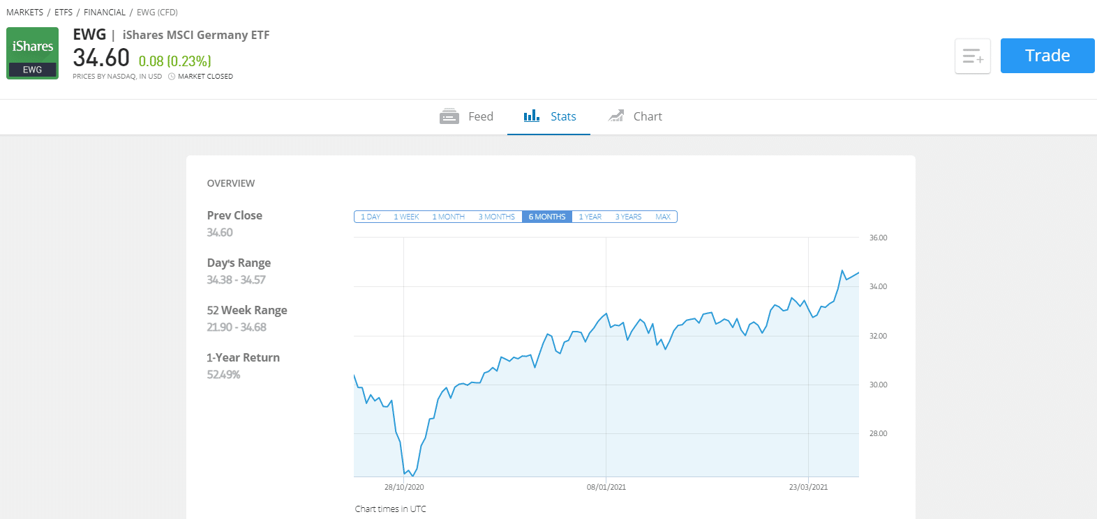Click the 32.00 price axis label
Screen dimensions: 1097x519
click(878, 336)
